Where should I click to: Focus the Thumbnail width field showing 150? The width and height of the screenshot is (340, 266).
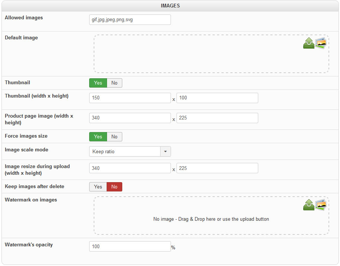point(130,98)
